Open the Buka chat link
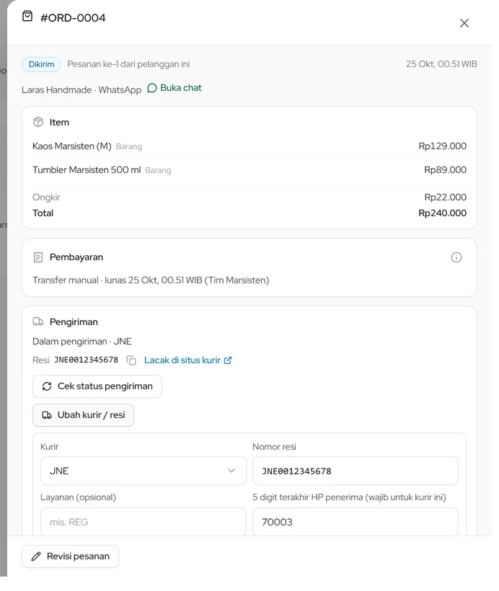499x591 pixels. coord(175,88)
